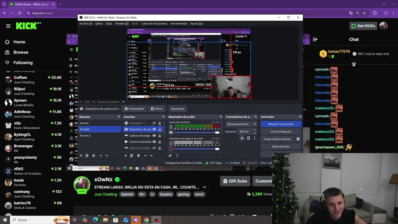Hide the Fuente multimedia source

154,142
